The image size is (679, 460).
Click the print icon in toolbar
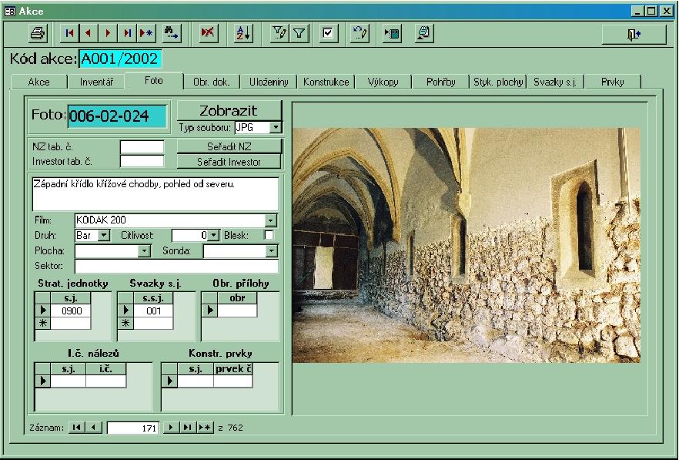38,33
